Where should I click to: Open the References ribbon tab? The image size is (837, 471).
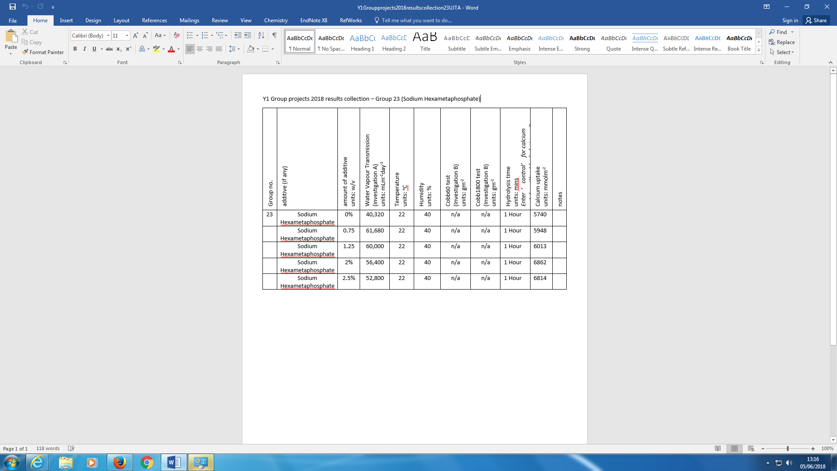[x=154, y=20]
